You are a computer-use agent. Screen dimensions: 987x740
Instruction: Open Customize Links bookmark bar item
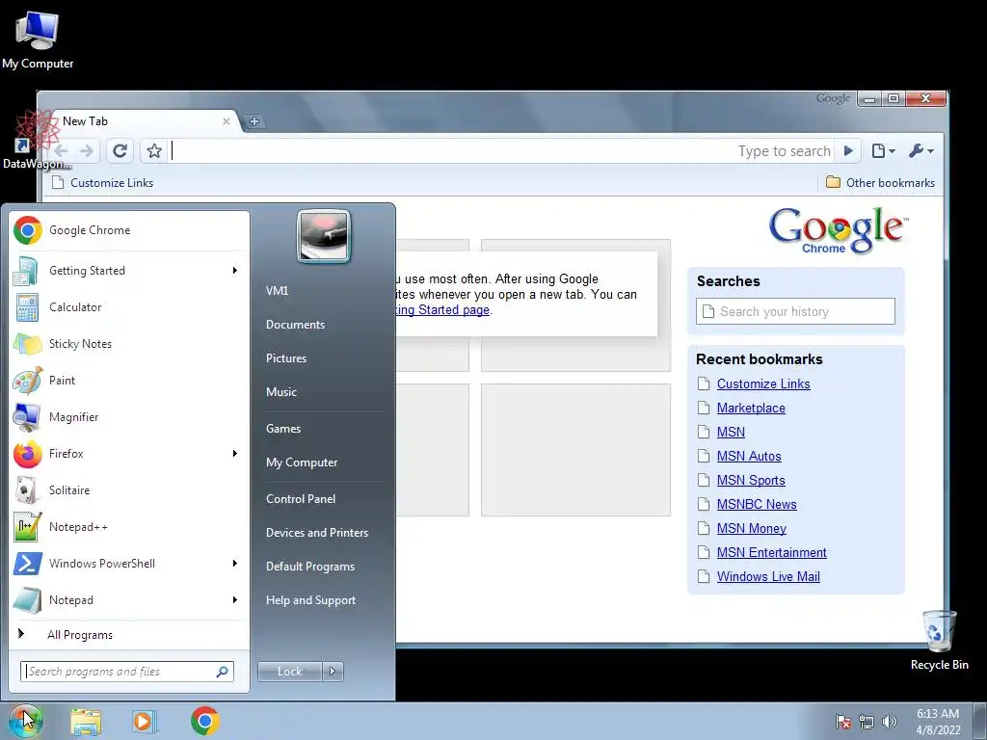pyautogui.click(x=102, y=183)
